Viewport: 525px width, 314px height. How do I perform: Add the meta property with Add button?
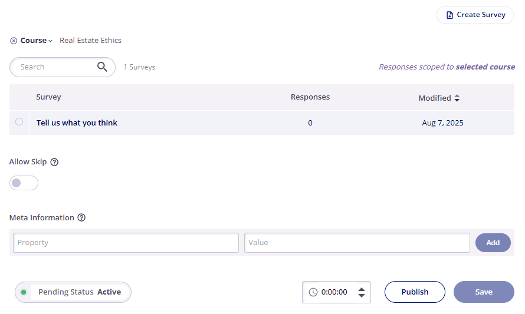click(493, 243)
